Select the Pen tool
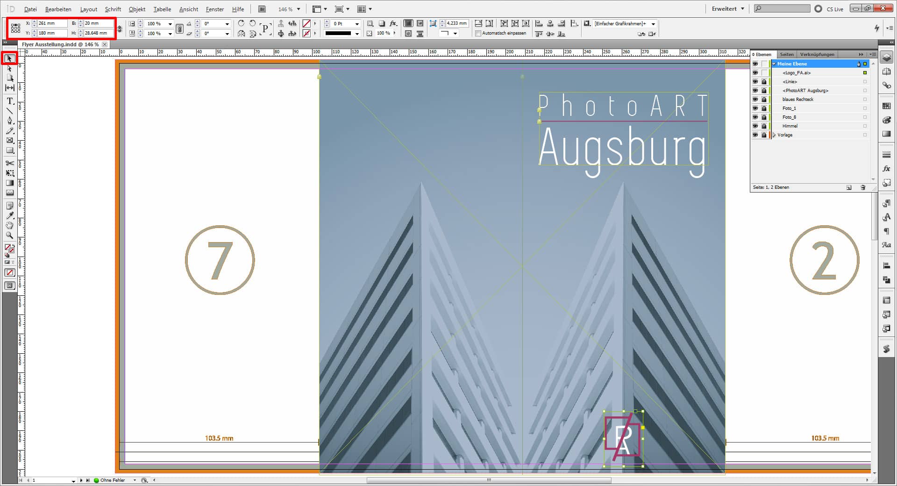This screenshot has height=486, width=897. (x=9, y=121)
